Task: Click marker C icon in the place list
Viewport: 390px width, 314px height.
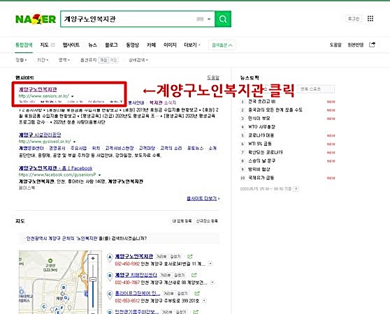Action: tap(110, 294)
